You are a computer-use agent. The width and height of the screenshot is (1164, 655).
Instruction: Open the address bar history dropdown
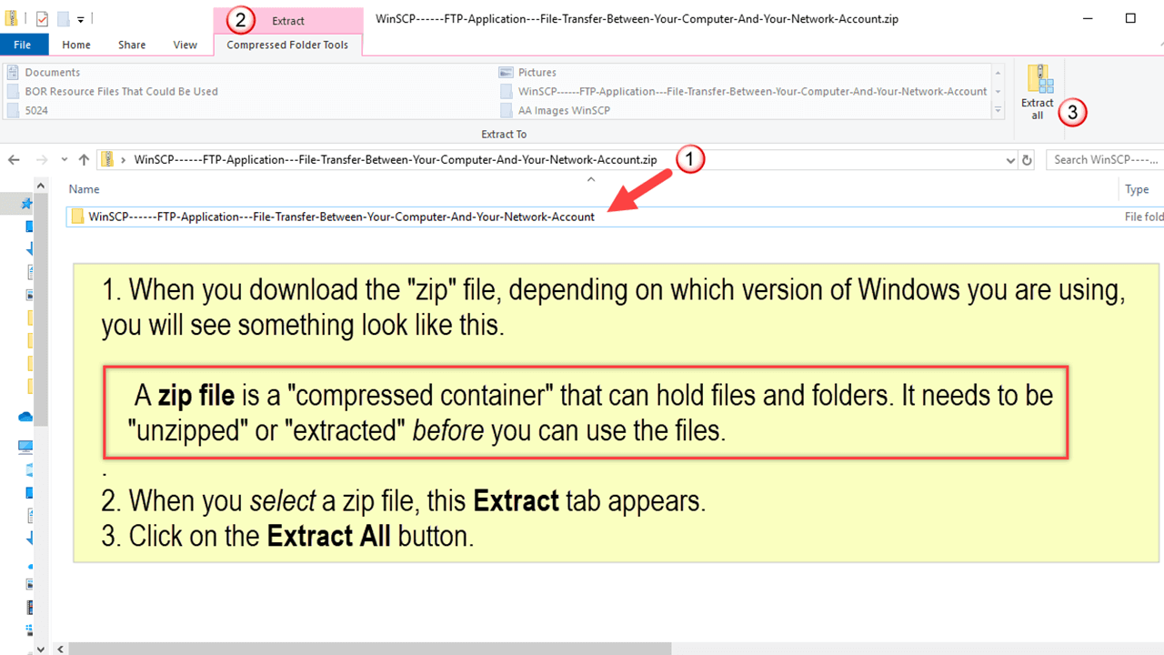coord(1011,160)
